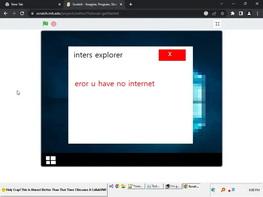Close the inters explorer window with red X
Image resolution: width=263 pixels, height=197 pixels.
(x=172, y=55)
